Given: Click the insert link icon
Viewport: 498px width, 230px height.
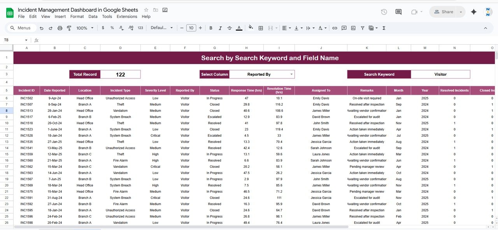Looking at the screenshot, I should (335, 28).
